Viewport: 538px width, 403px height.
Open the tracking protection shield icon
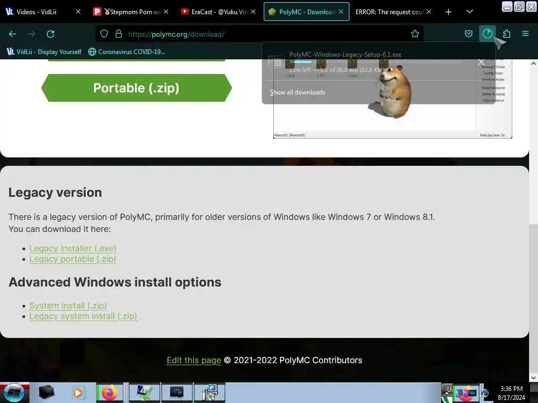click(x=104, y=34)
